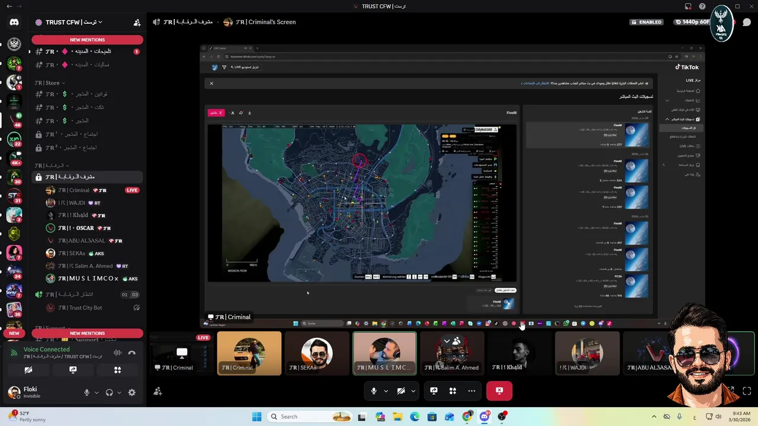Screen dimensions: 758x426
Task: Open server with 48 badge in server list
Action: pyautogui.click(x=14, y=120)
